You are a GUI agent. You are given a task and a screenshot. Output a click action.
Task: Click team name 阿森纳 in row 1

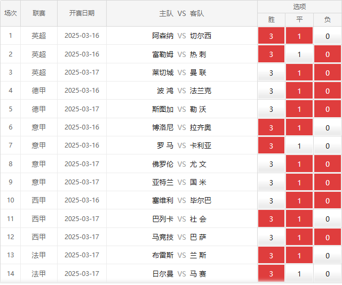[163, 36]
